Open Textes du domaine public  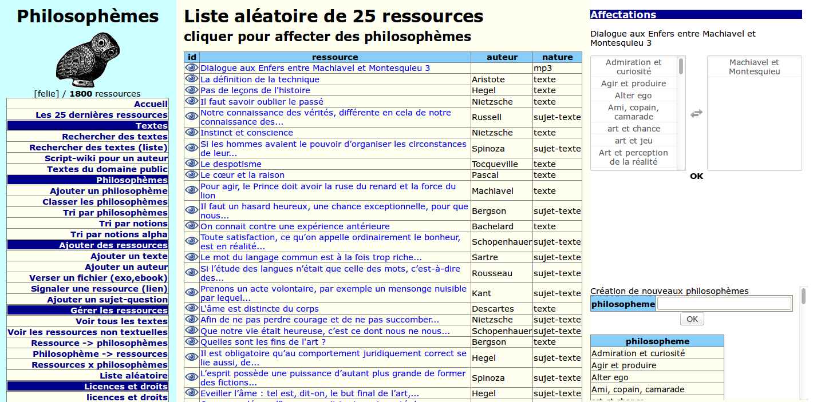tap(108, 169)
